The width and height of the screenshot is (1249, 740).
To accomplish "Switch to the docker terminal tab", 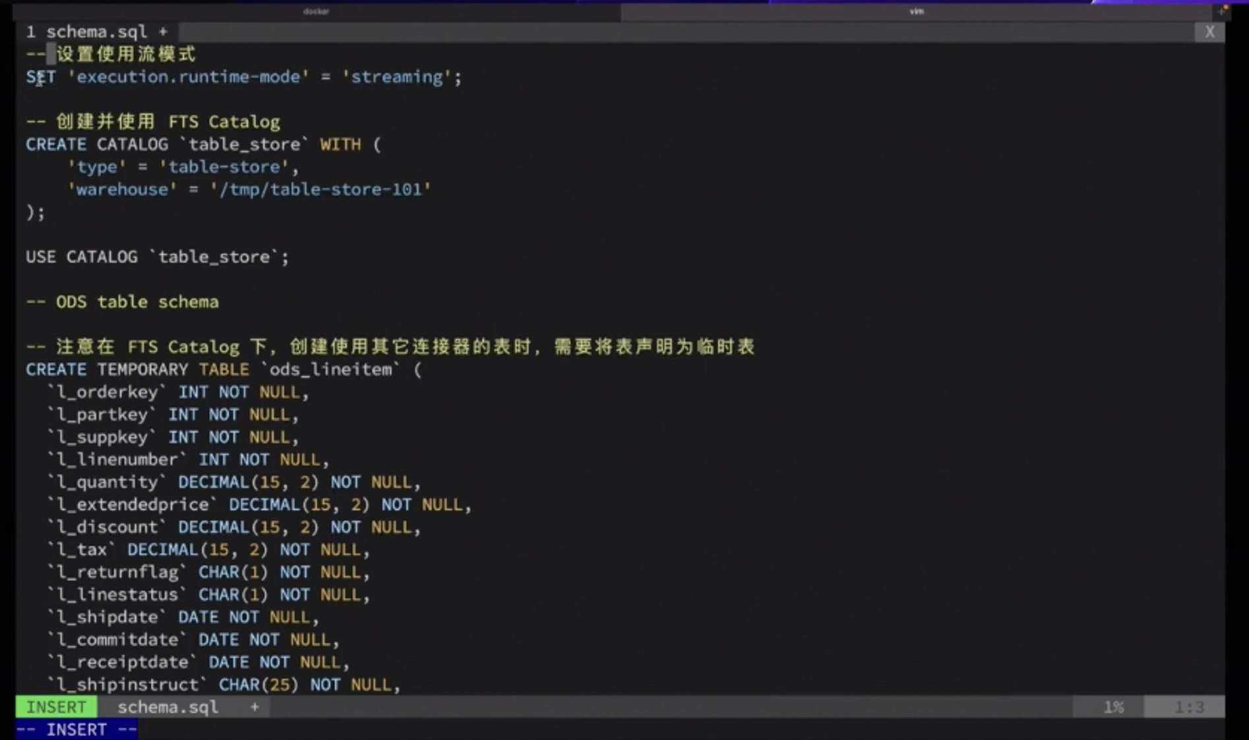I will pos(315,11).
